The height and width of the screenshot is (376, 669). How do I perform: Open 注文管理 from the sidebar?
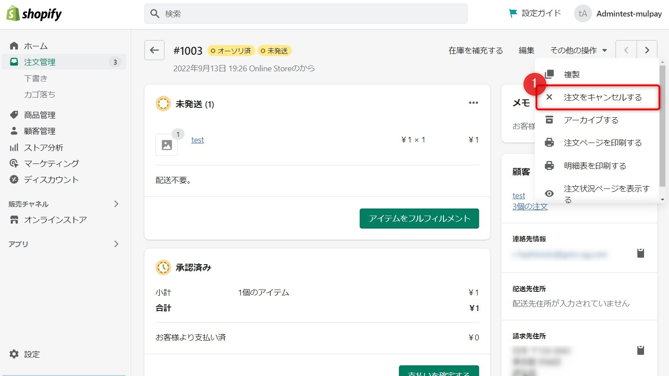36,62
